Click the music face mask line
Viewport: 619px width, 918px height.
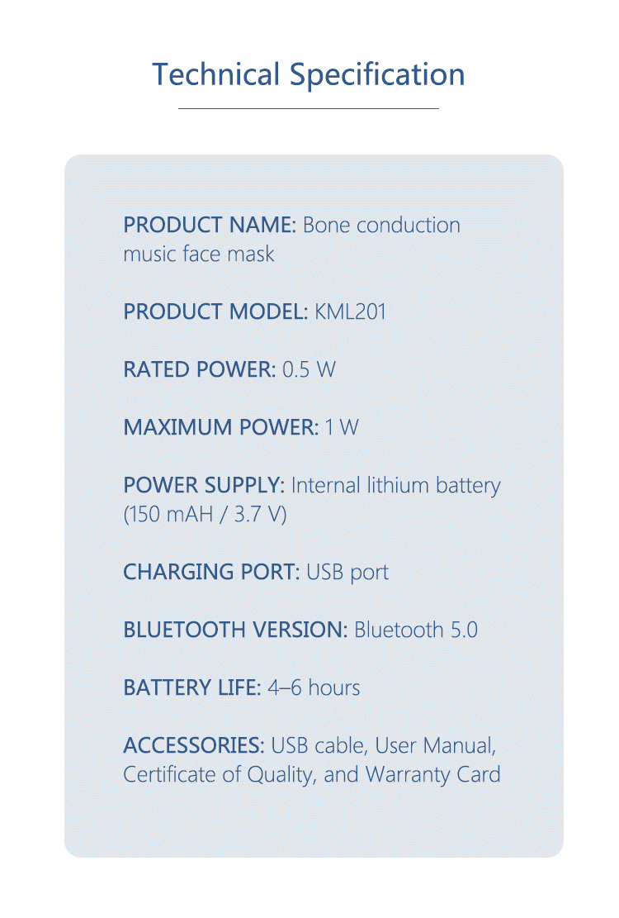(199, 254)
